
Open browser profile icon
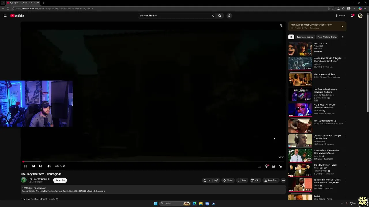(x=349, y=9)
